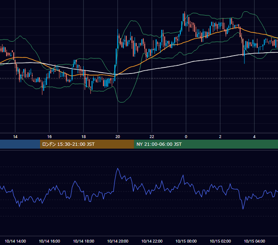The image size is (278, 245).
Task: Click hour label 4 on price chart axis
Action: tap(254, 137)
